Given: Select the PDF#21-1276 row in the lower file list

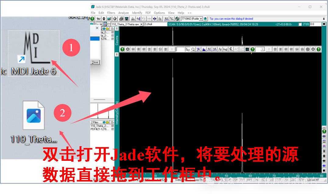Looking at the screenshot, I should tap(102, 129).
